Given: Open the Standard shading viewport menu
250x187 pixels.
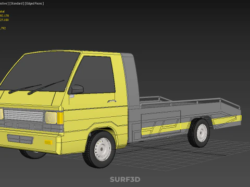Looking at the screenshot, I should coord(17,4).
